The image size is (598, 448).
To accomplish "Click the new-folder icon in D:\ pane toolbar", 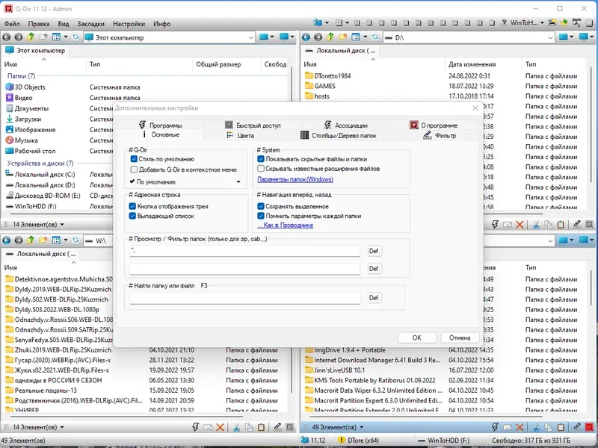I will coord(342,37).
